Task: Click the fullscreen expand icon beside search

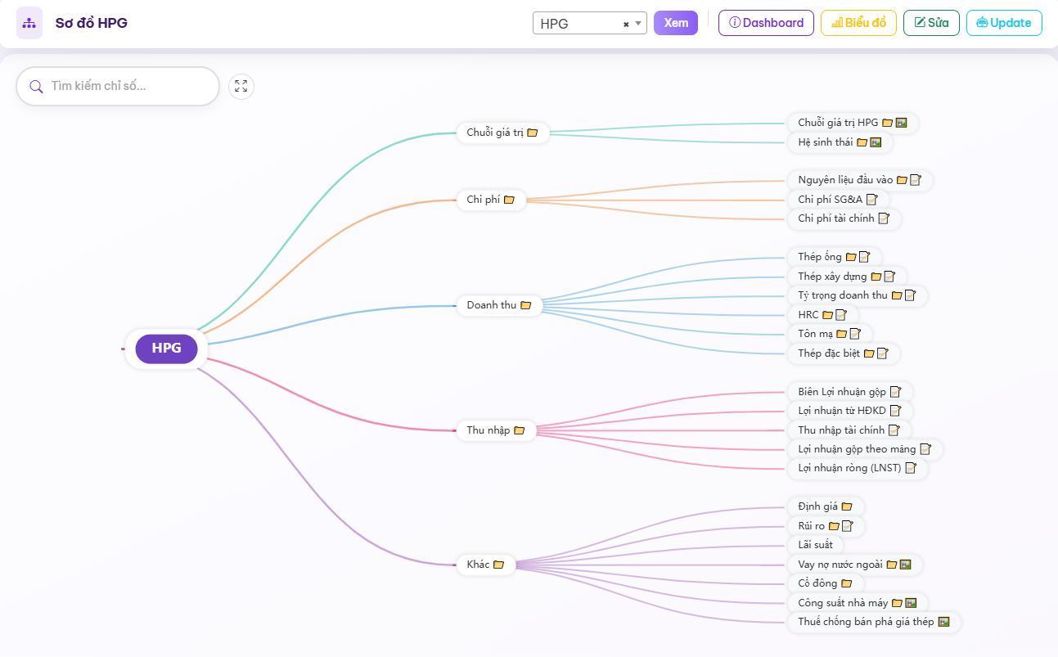Action: [x=241, y=87]
